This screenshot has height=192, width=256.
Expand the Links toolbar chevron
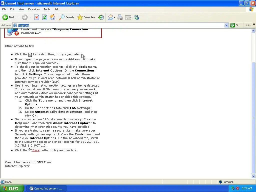254,24
